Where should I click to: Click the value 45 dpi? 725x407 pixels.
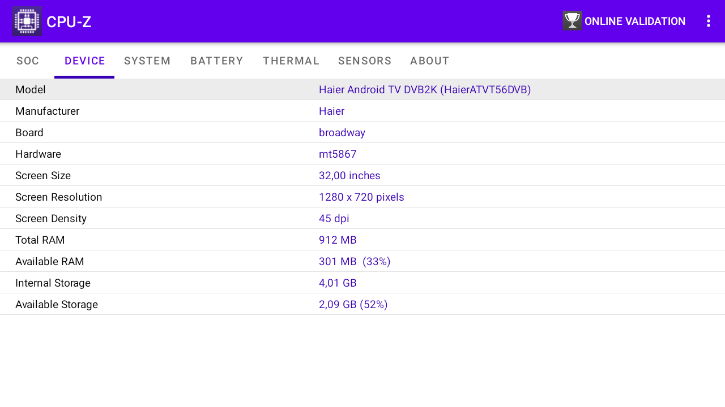(x=334, y=218)
